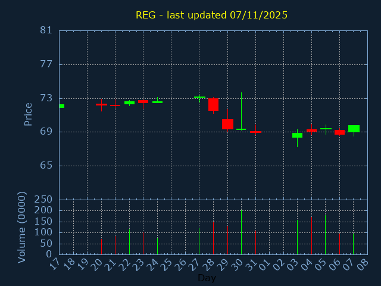The height and width of the screenshot is (286, 381).
Task: Click the red candlestick on day 06
Action: (339, 132)
